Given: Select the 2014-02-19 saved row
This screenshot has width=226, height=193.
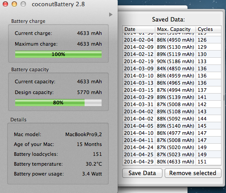Looking at the screenshot, I should [172, 61].
